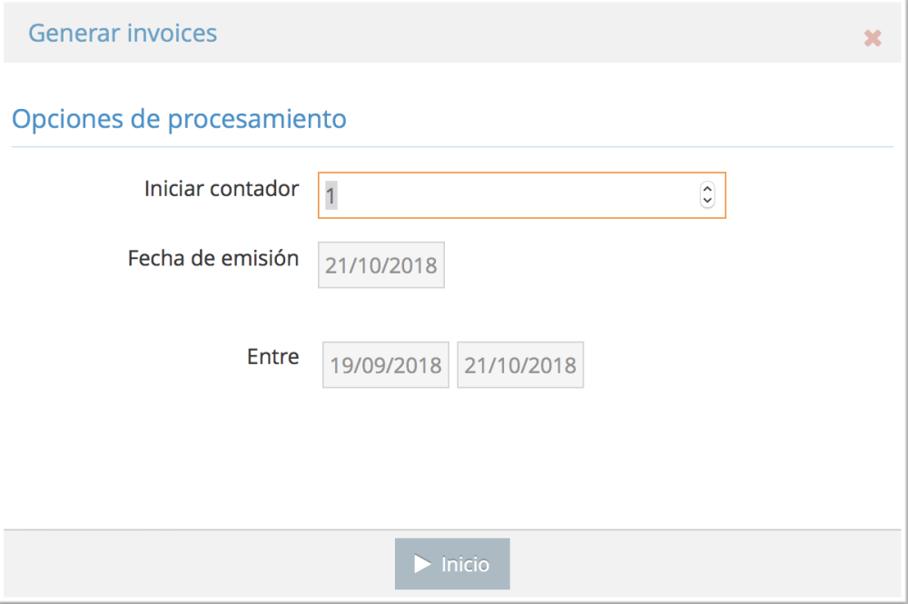Click the word Generar in the dialog title

click(x=73, y=34)
